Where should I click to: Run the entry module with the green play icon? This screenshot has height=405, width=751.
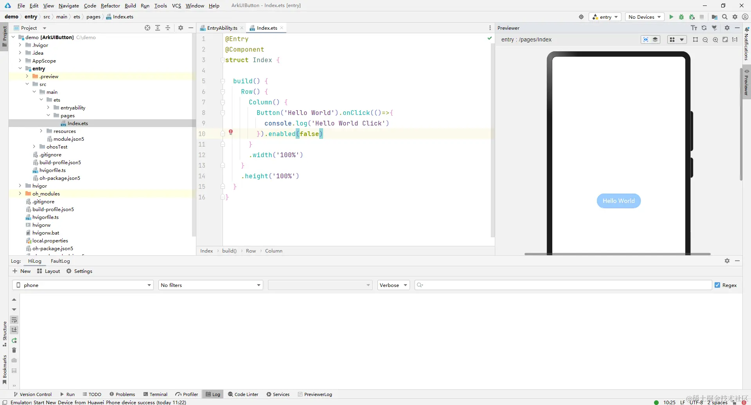pos(671,17)
